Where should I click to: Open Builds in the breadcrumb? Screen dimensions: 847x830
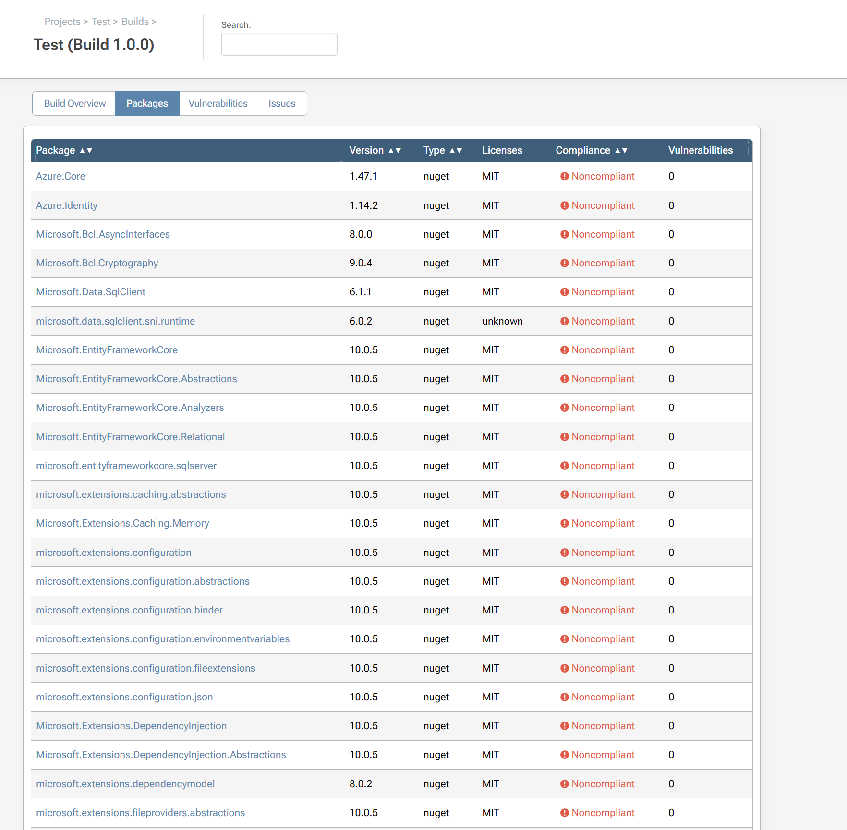click(x=135, y=22)
